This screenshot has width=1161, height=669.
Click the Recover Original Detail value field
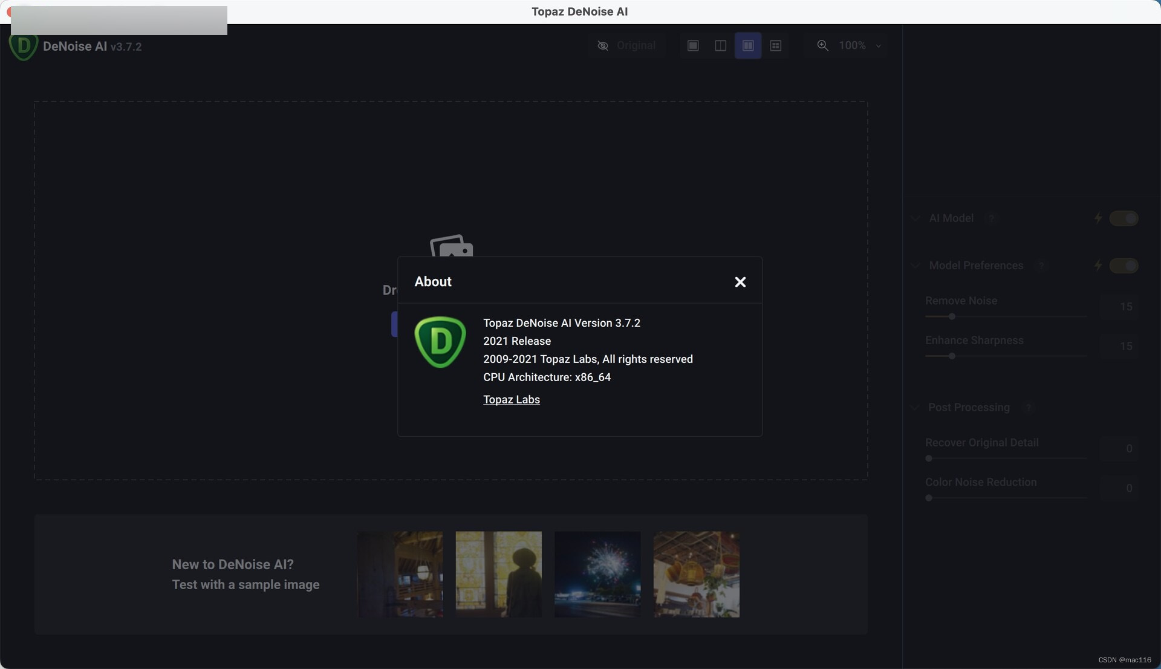1119,448
